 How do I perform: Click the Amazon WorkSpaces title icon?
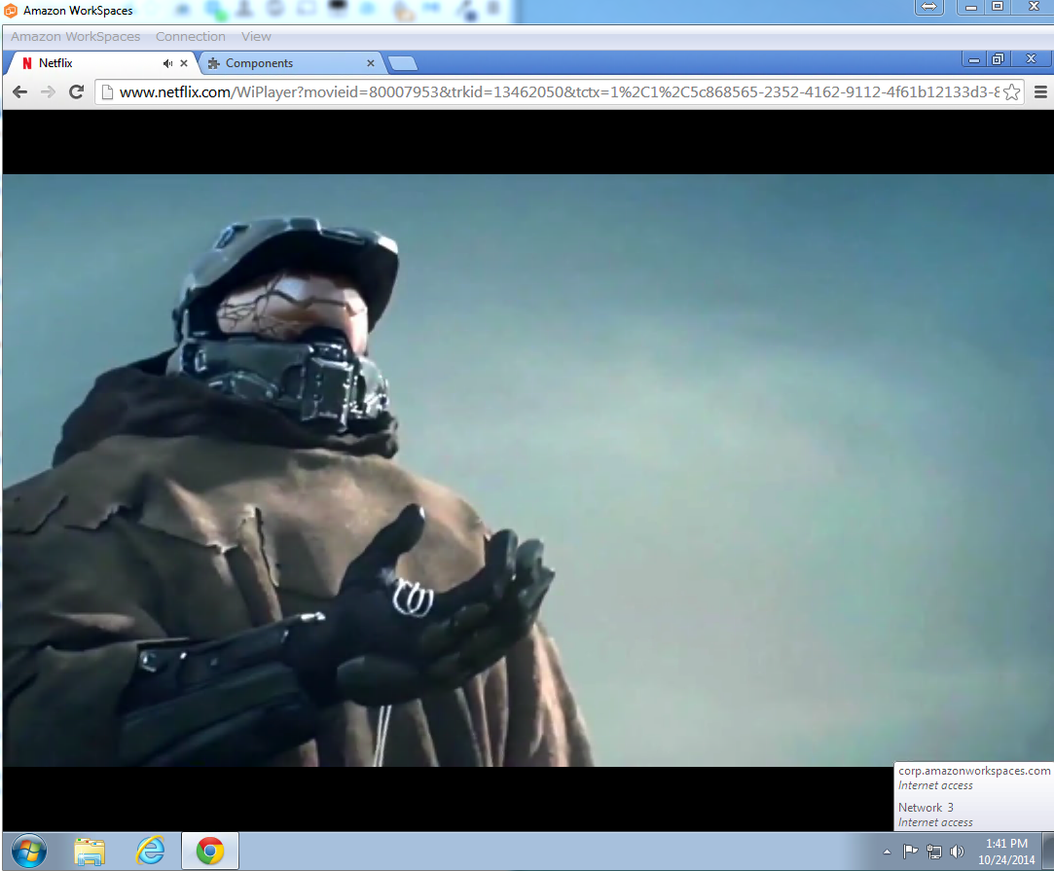click(11, 10)
